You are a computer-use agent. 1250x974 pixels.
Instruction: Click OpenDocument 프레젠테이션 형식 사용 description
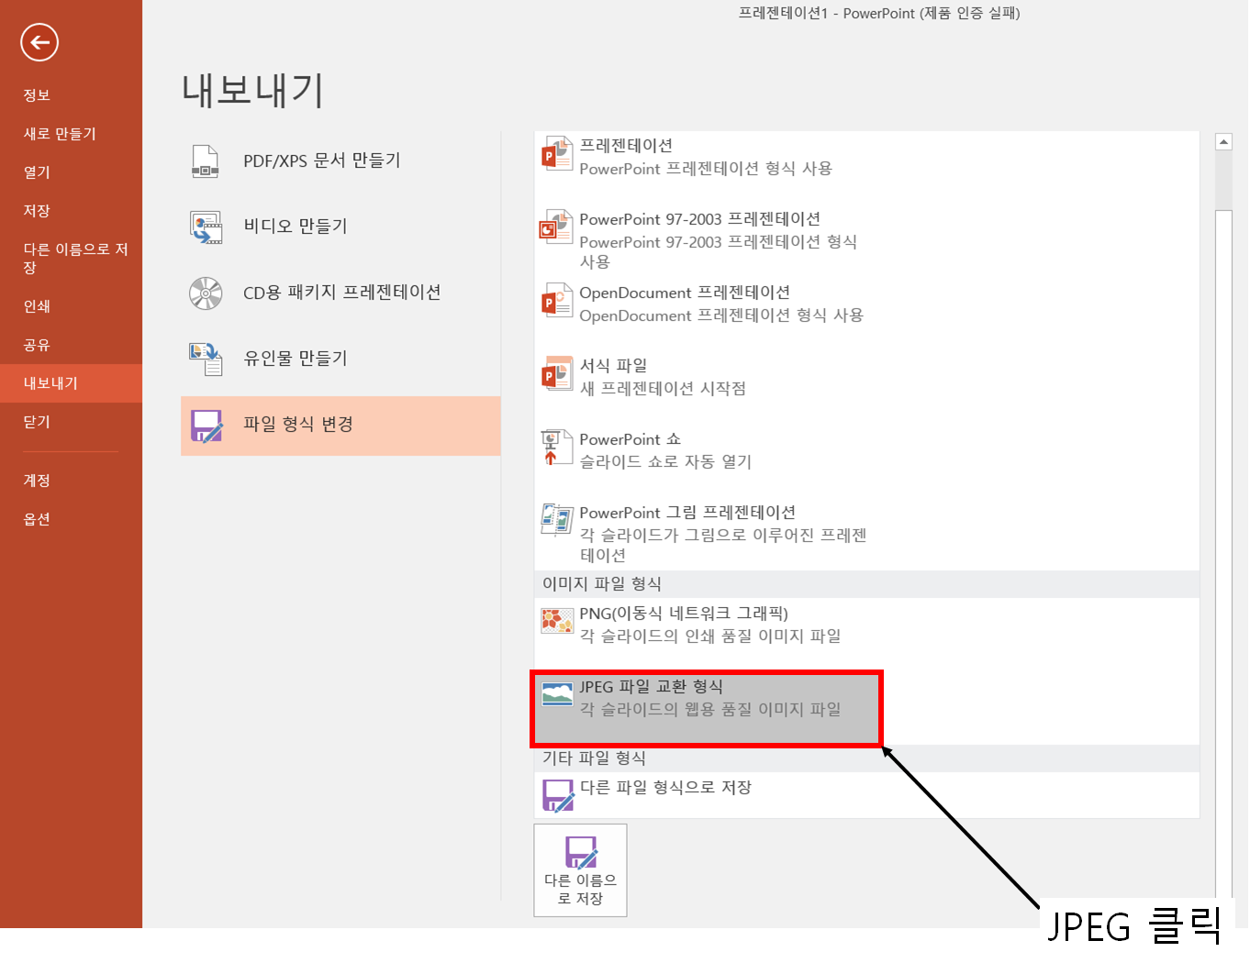coord(721,315)
